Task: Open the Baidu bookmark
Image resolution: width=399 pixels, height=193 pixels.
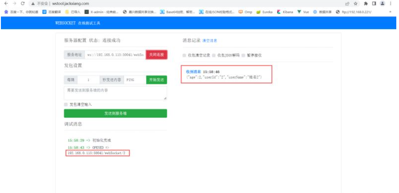Action: pos(22,12)
